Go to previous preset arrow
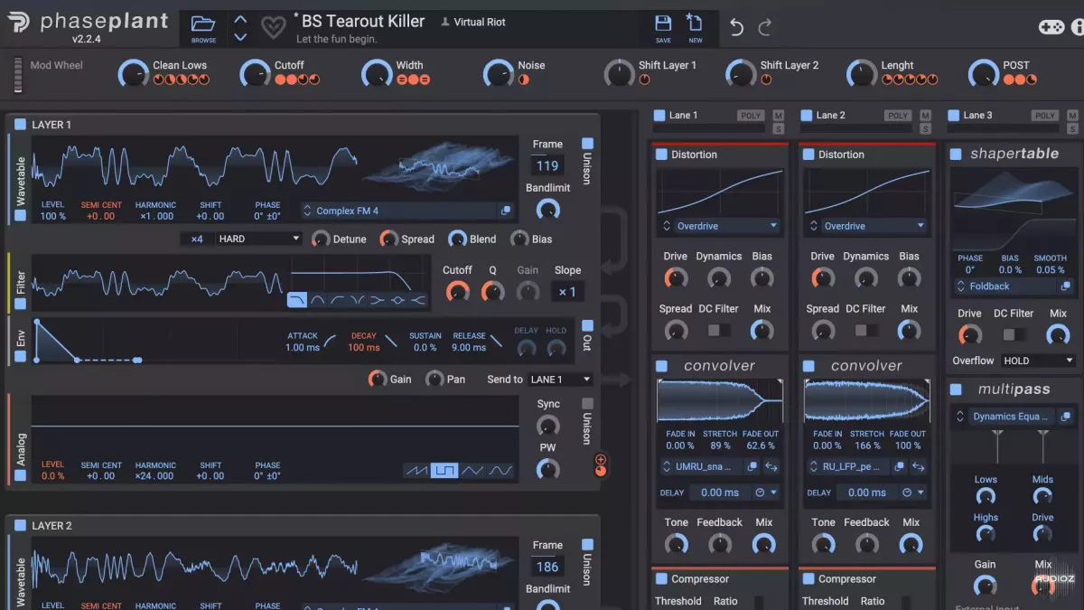The width and height of the screenshot is (1084, 610). 240,19
